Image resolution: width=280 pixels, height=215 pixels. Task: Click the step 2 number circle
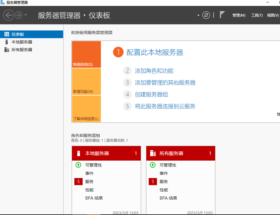[x=127, y=71]
